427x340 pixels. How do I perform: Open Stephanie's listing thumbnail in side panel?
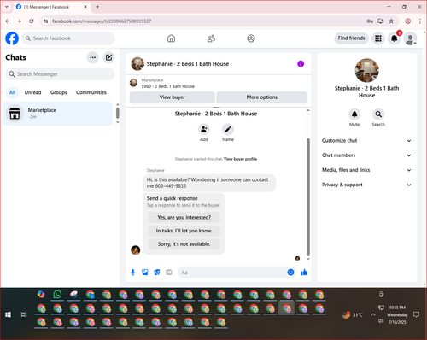click(366, 70)
